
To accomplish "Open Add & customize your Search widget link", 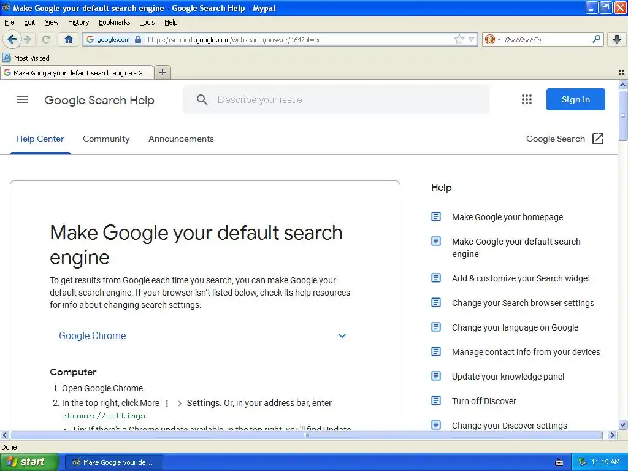I will pos(521,278).
